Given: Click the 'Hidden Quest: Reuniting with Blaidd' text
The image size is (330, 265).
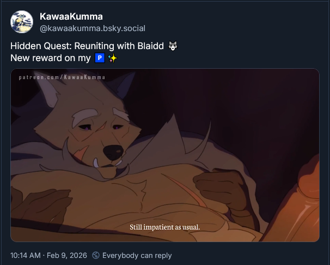Looking at the screenshot, I should click(x=87, y=46).
